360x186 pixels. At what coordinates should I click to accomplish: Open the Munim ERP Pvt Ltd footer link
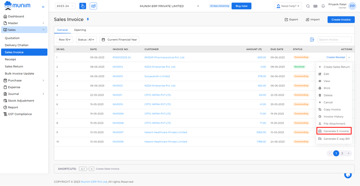[x=94, y=182]
